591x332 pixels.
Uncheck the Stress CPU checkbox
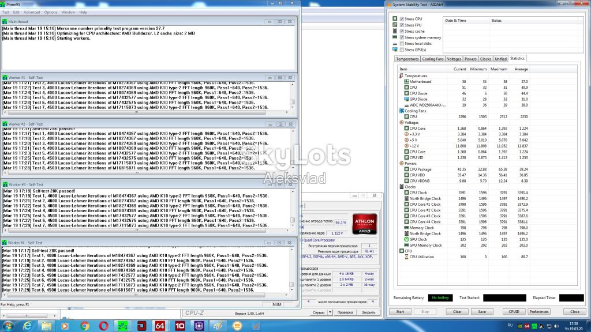tap(402, 18)
